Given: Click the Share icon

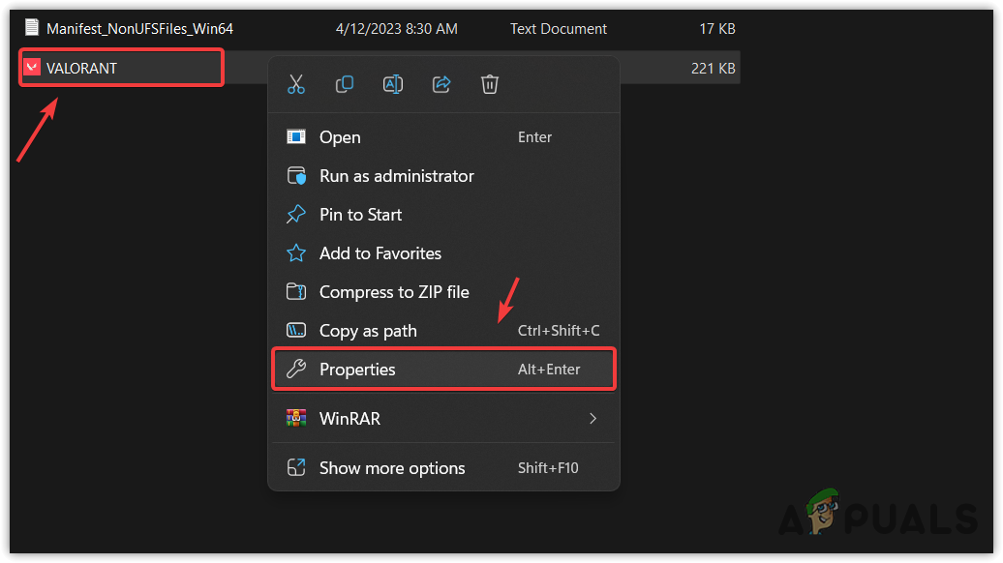Looking at the screenshot, I should click(x=441, y=84).
